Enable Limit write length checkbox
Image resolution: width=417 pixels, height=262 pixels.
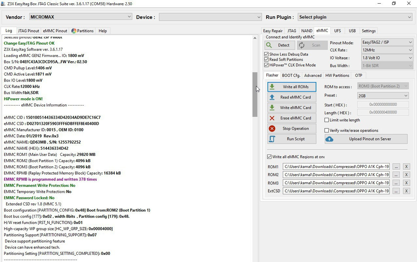tap(327, 120)
